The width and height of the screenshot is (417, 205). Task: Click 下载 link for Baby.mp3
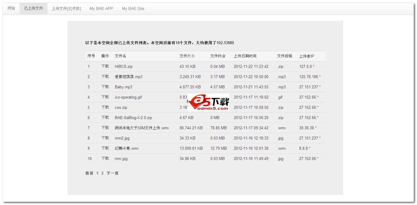click(x=105, y=87)
